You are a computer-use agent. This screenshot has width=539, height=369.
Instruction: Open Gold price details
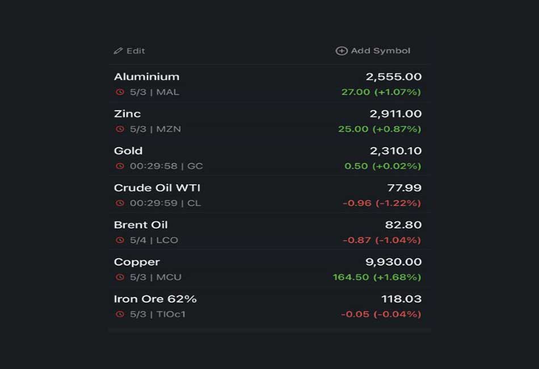click(269, 158)
